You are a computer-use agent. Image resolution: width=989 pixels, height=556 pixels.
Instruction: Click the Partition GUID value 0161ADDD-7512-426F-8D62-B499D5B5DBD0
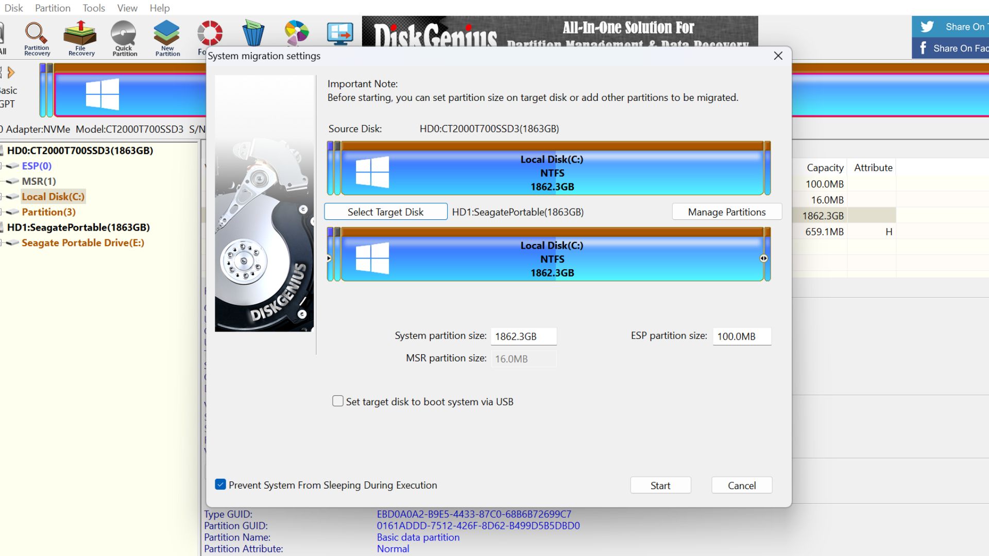tap(478, 526)
